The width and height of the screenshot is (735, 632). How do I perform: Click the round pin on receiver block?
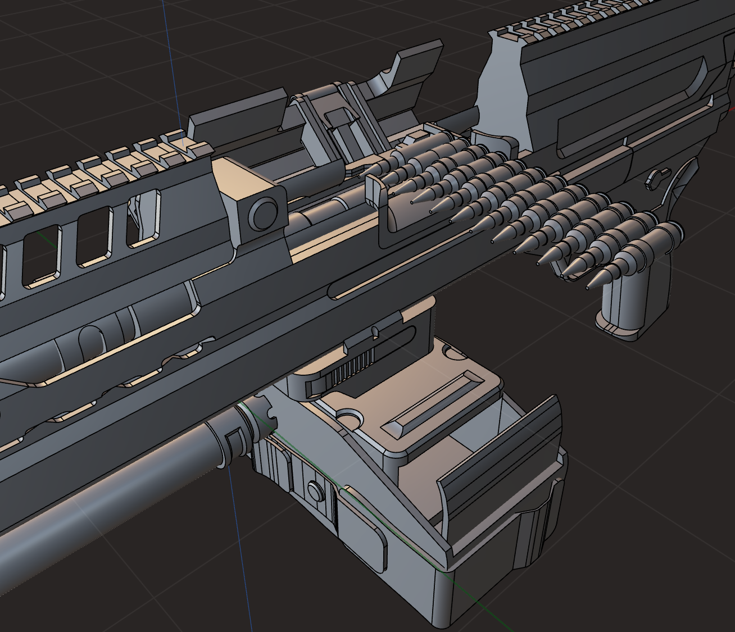(263, 213)
